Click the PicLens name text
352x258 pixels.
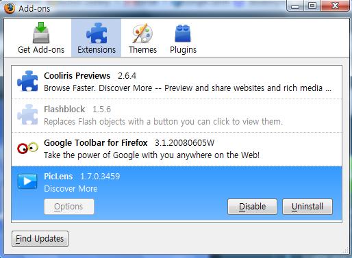point(58,177)
